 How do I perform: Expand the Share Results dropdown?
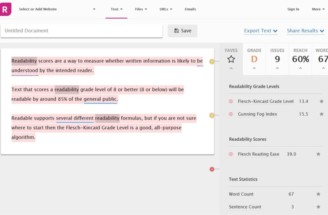(305, 31)
